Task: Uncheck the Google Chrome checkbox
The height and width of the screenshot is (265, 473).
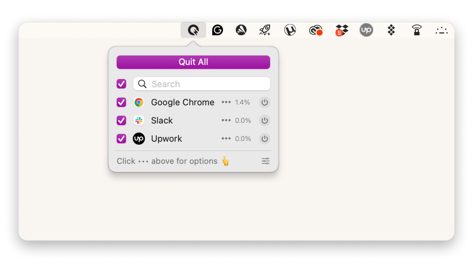Action: [121, 102]
